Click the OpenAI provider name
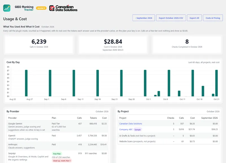226x163 pixels. tap(12, 136)
